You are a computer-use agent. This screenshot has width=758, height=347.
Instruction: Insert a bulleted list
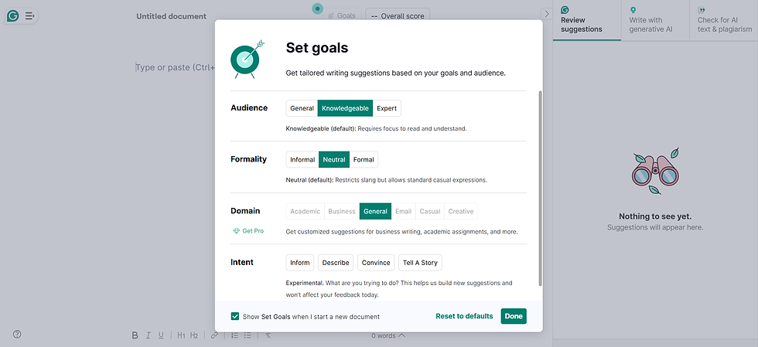tap(248, 335)
